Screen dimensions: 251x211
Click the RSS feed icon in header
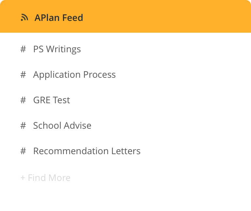(x=24, y=18)
